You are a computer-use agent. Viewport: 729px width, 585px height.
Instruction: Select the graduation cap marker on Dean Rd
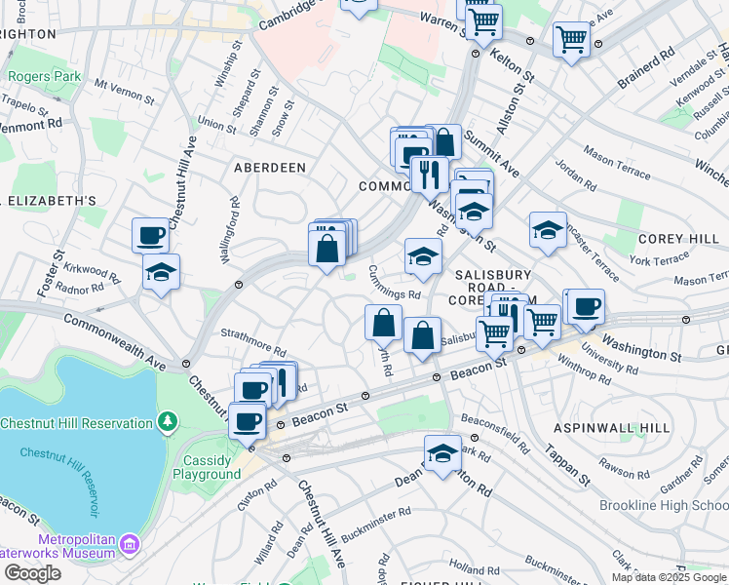coord(442,453)
